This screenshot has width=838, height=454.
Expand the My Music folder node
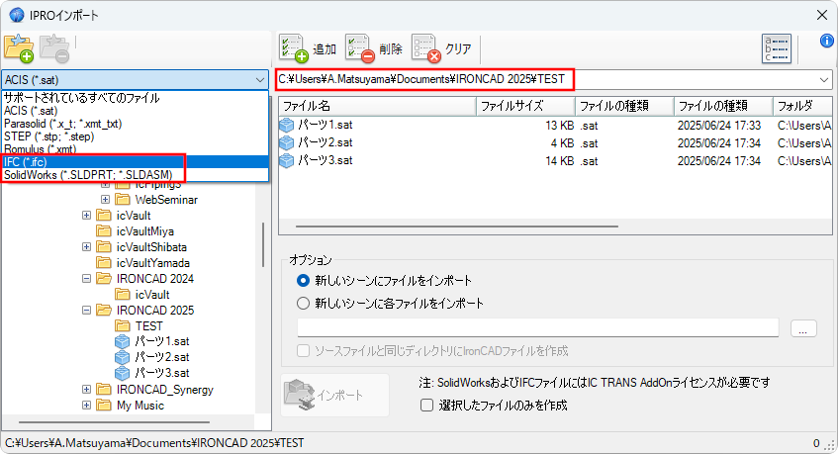click(x=87, y=406)
